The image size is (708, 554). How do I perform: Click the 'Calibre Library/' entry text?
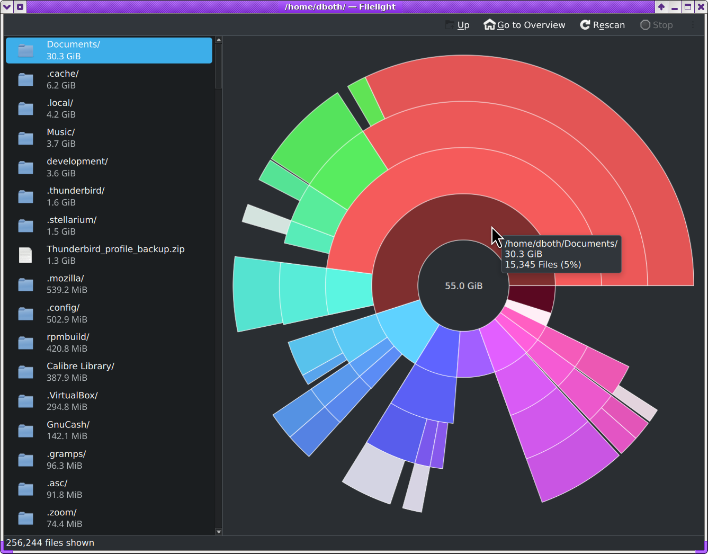pos(80,366)
